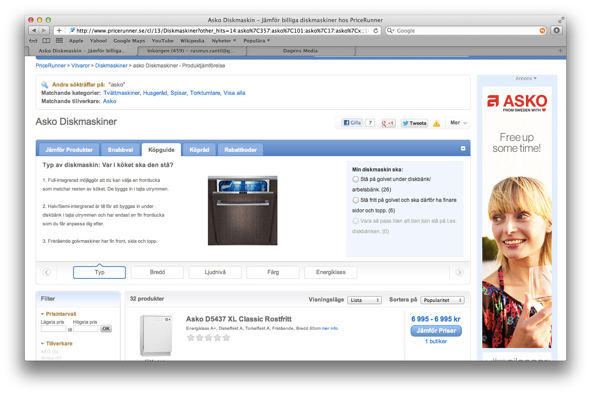Click the magnifier icon beside Andra sökträffar
The height and width of the screenshot is (395, 591).
[x=45, y=85]
